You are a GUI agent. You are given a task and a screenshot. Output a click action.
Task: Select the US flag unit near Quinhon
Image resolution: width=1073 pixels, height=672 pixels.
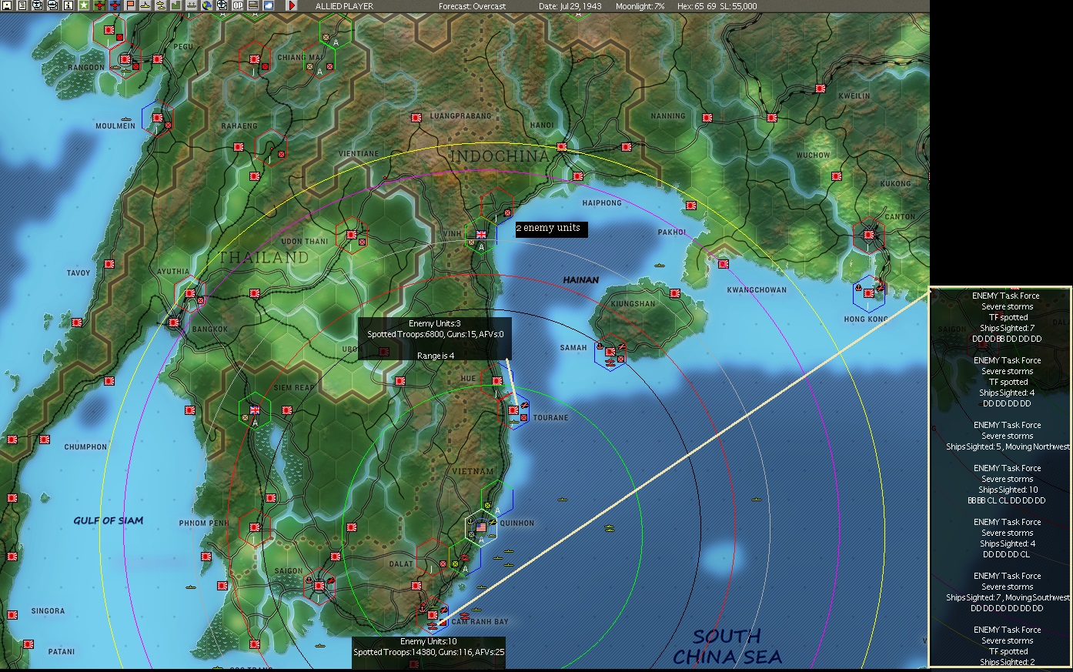(481, 527)
